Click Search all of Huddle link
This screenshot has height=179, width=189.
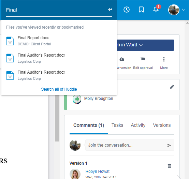click(x=59, y=89)
